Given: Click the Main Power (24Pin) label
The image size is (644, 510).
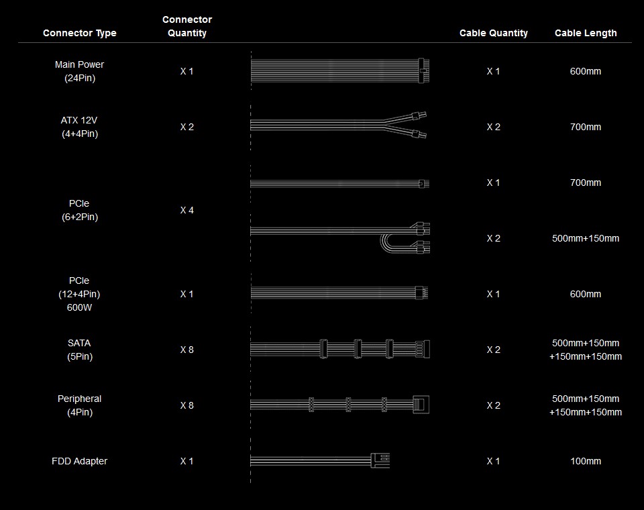Looking at the screenshot, I should coord(79,71).
